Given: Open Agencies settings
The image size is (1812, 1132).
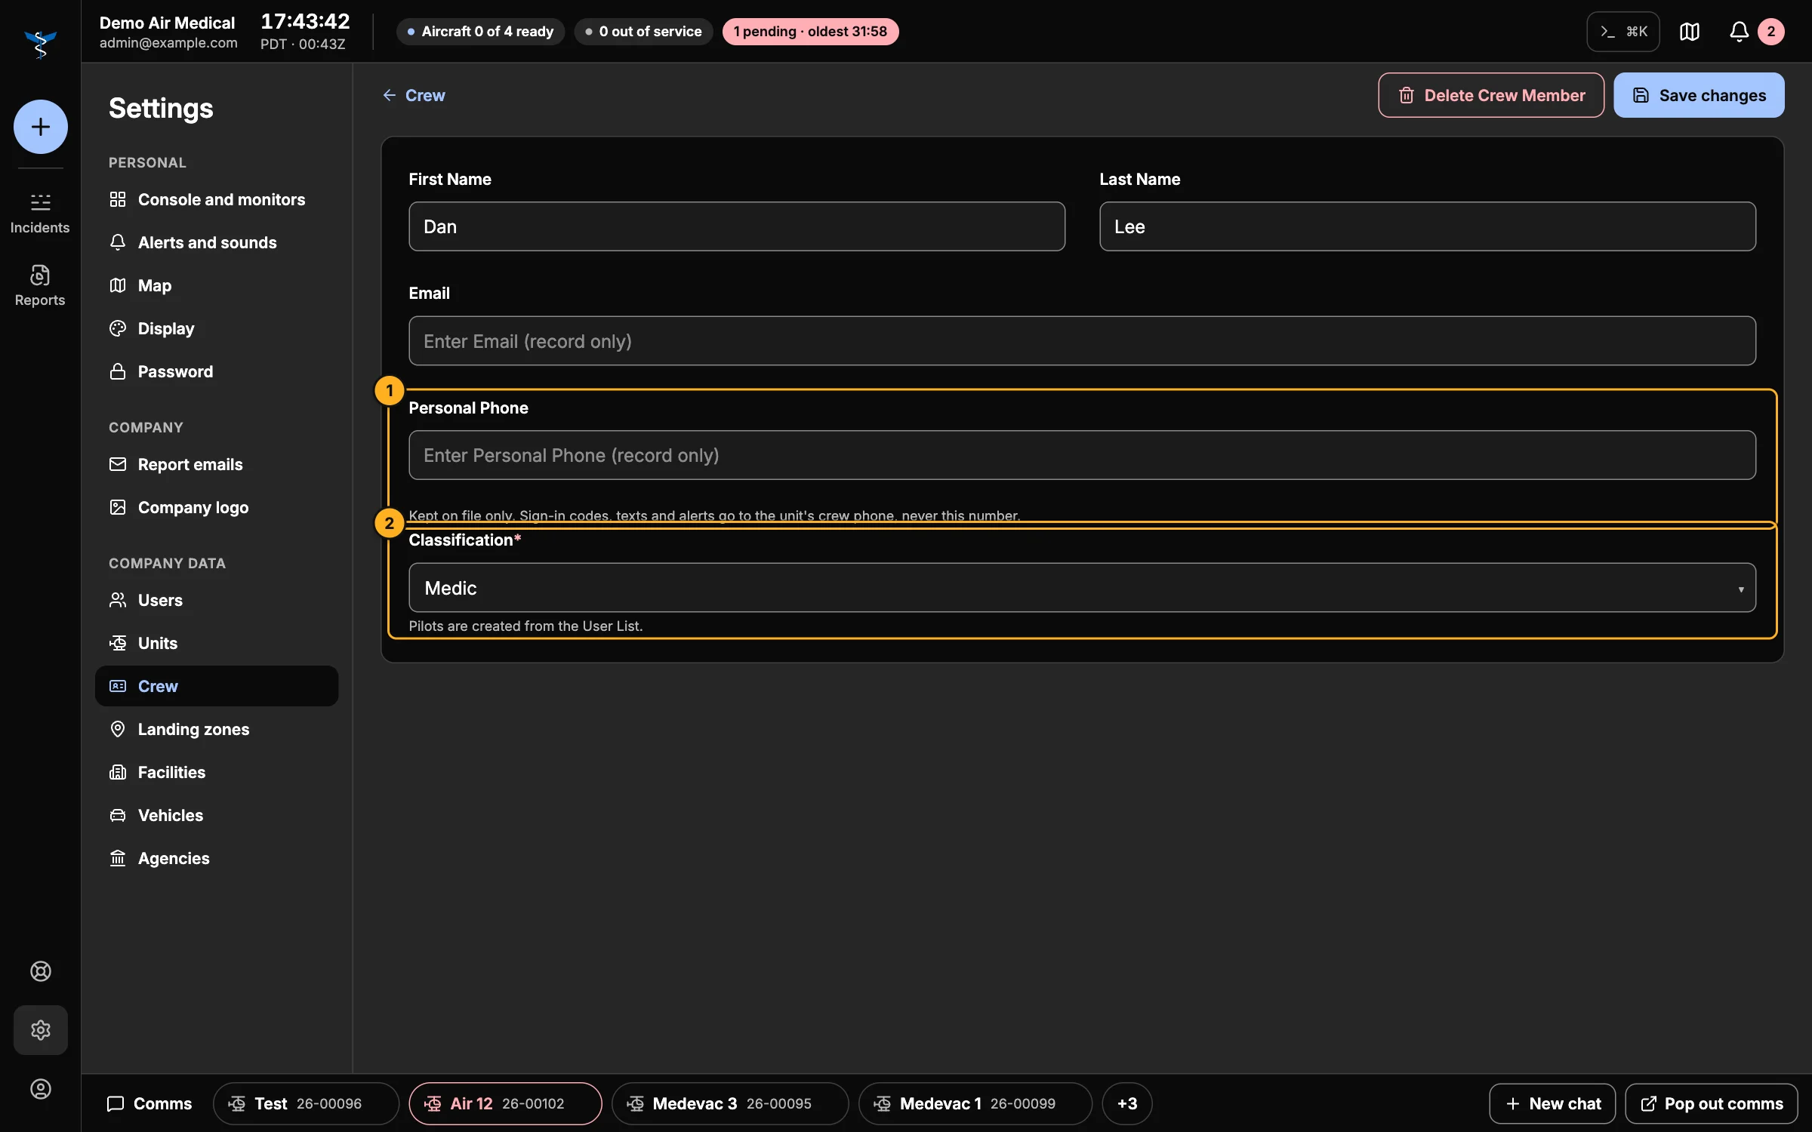Looking at the screenshot, I should 217,858.
